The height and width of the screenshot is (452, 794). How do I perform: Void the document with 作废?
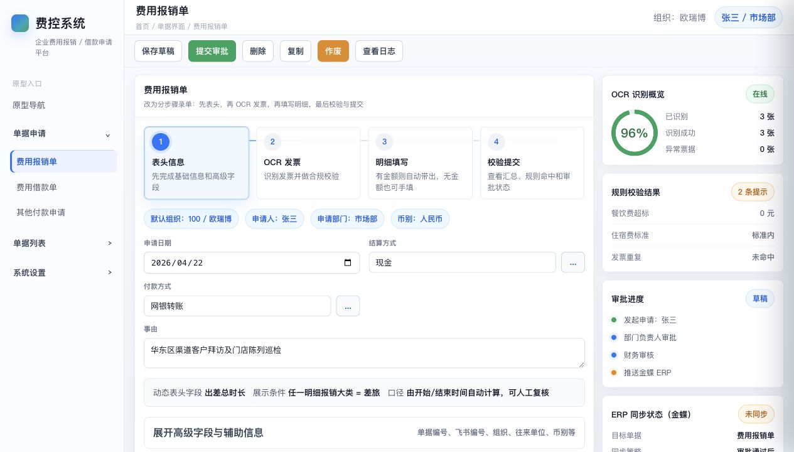click(333, 51)
